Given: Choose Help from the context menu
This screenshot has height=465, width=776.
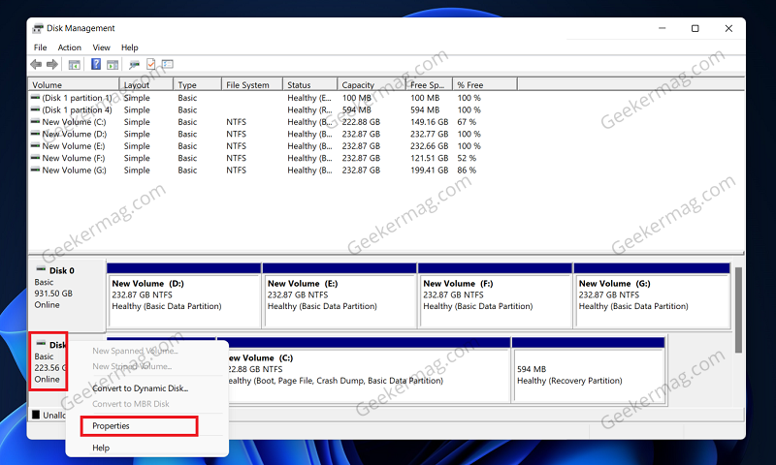Looking at the screenshot, I should click(x=101, y=448).
